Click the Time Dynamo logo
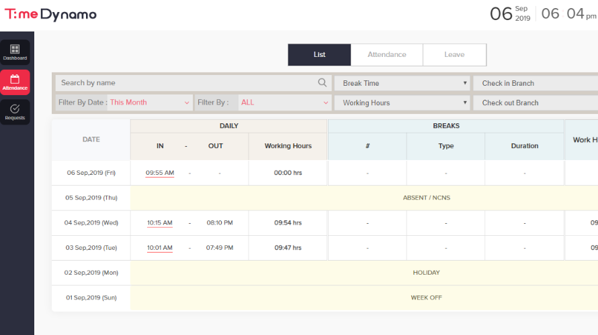Screen dimensions: 598x335 [x=51, y=14]
